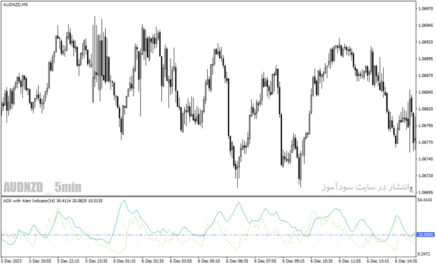
Task: Click the 6 Dec 01:15 time marker
Action: point(125,261)
